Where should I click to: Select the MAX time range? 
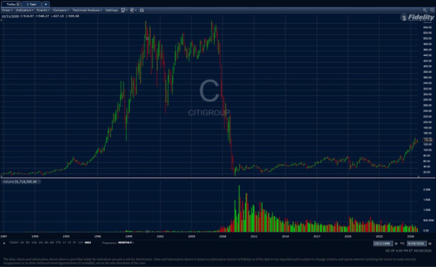pyautogui.click(x=88, y=242)
